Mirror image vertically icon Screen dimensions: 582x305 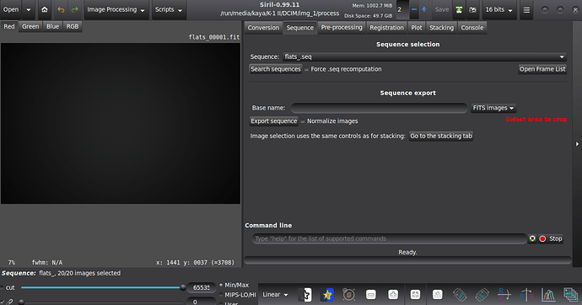tap(504, 295)
